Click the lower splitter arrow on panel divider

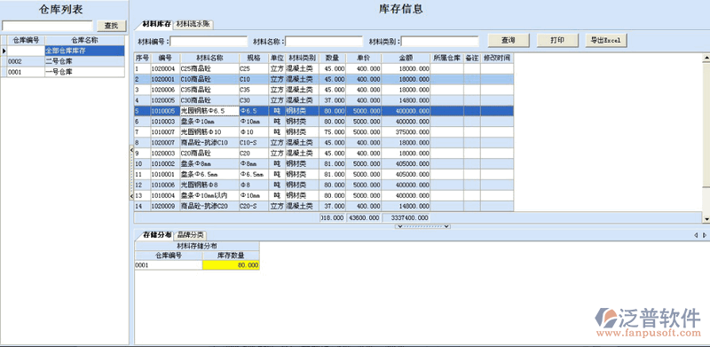131,196
